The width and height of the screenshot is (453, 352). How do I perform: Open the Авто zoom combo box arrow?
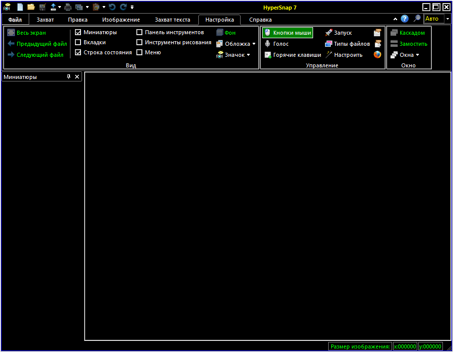coord(448,19)
